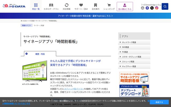Open the I-O knowledgeコラム link
The width and height of the screenshot is (171, 107).
[x=151, y=5]
